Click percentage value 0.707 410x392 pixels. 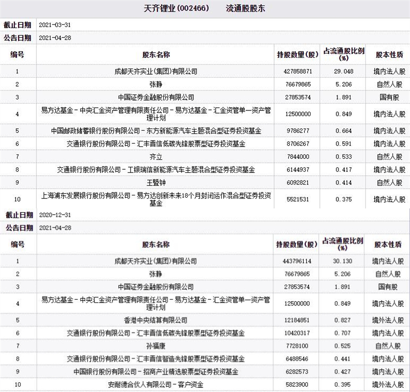(x=343, y=333)
